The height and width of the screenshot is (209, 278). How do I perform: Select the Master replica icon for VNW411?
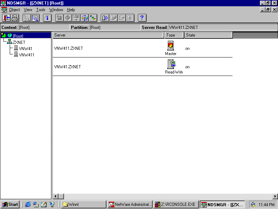click(171, 46)
